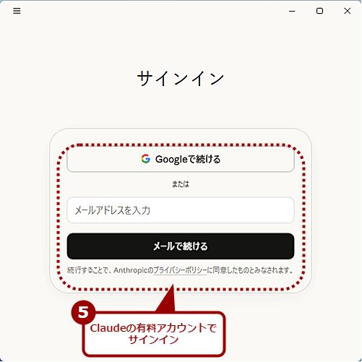The height and width of the screenshot is (362, 362).
Task: Click the メールで続ける button
Action: (x=181, y=246)
